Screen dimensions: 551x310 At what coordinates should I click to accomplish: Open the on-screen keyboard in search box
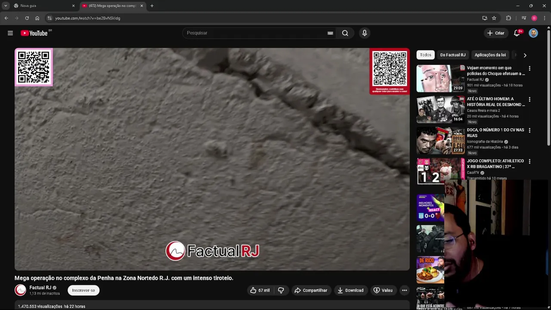point(330,33)
